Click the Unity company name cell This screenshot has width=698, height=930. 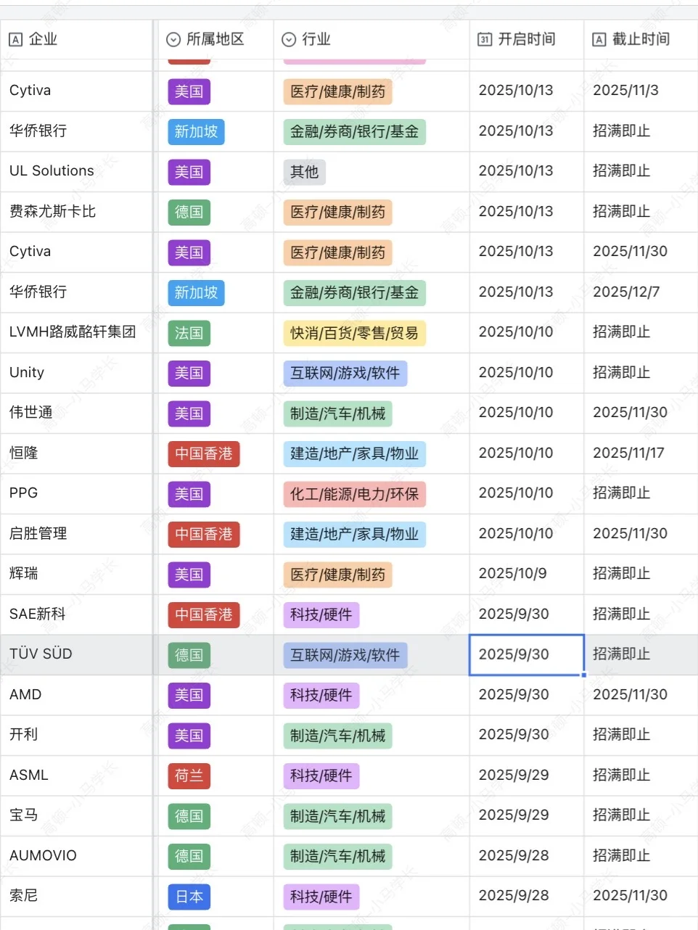[76, 373]
